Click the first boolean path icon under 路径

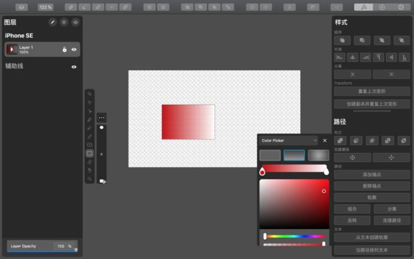click(340, 140)
